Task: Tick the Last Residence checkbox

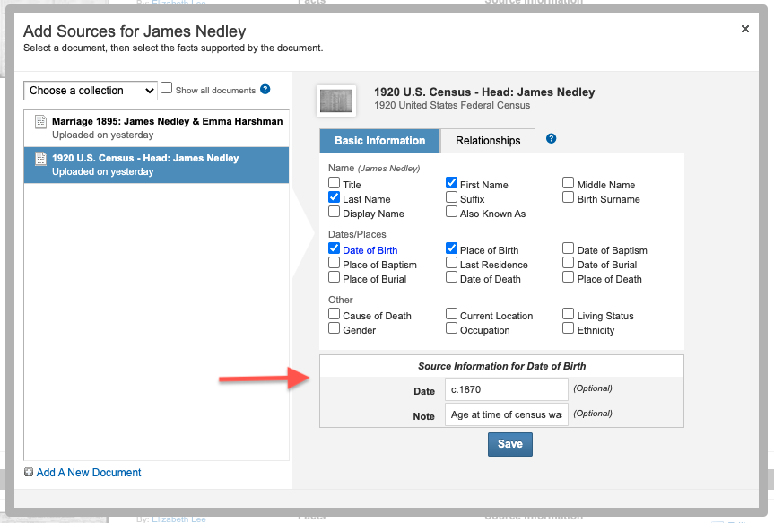Action: [x=452, y=264]
